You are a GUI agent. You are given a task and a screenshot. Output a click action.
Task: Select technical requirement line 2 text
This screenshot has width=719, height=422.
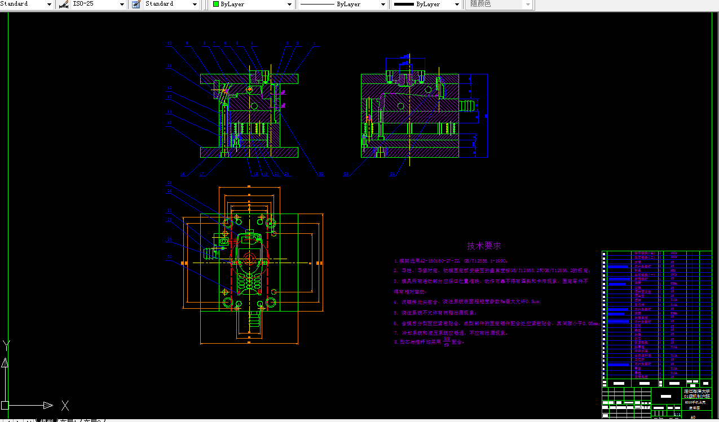point(492,270)
